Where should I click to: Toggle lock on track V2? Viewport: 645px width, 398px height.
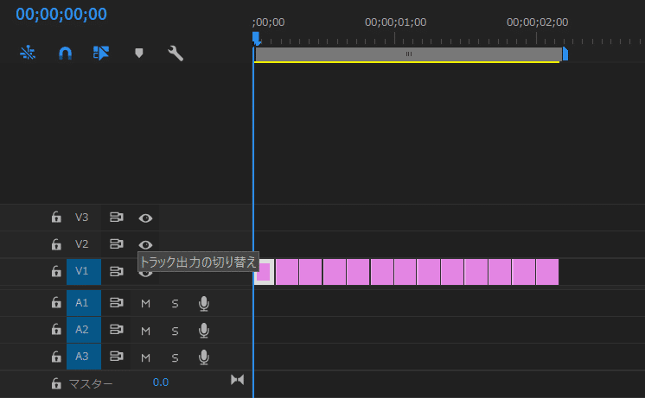56,244
